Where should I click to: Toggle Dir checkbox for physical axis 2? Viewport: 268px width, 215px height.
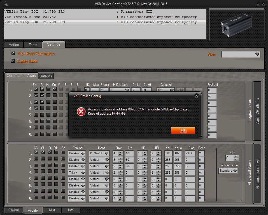coord(56,159)
